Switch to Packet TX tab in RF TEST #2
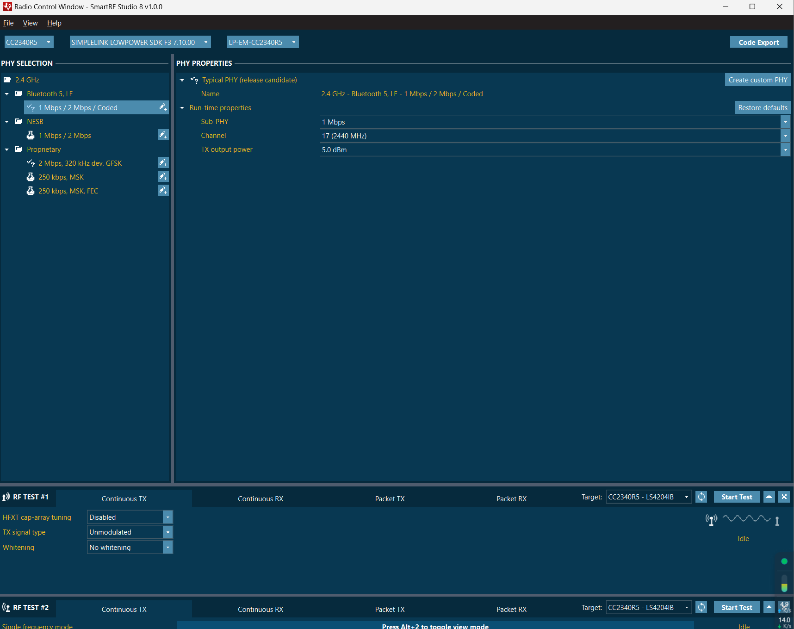This screenshot has width=794, height=629. 390,610
